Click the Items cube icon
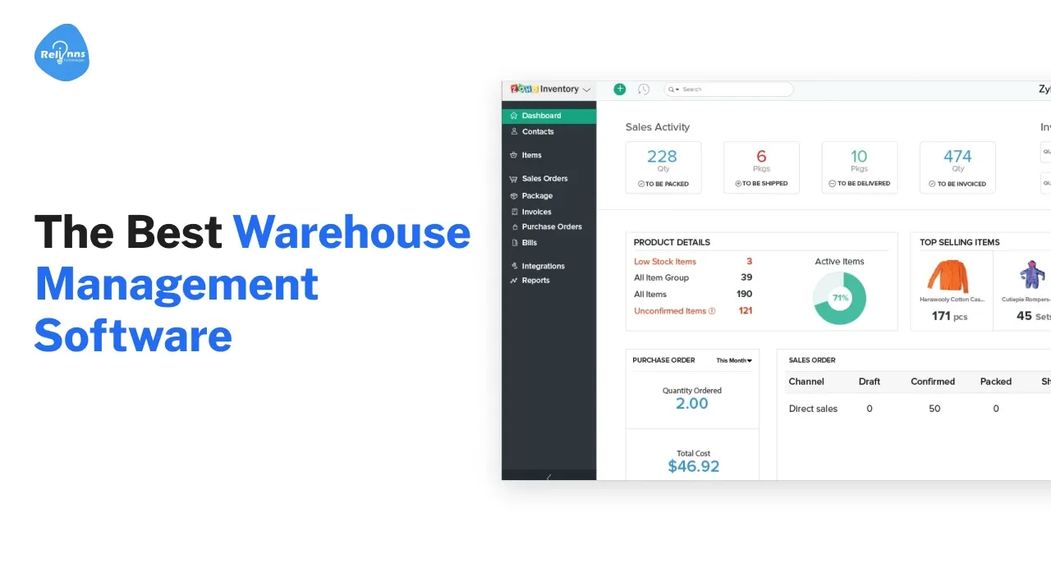The image size is (1051, 563). click(513, 155)
